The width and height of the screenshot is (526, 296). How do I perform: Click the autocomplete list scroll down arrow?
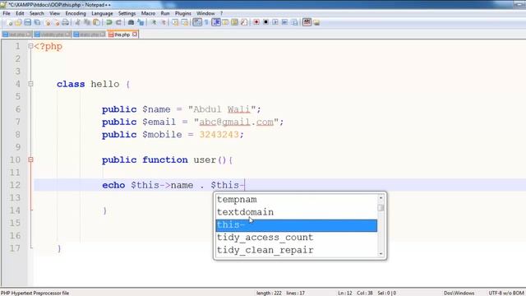[x=381, y=254]
